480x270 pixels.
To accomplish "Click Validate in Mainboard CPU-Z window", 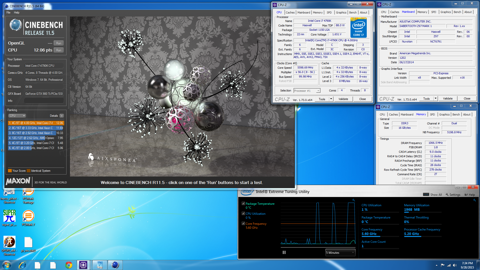I will [448, 98].
